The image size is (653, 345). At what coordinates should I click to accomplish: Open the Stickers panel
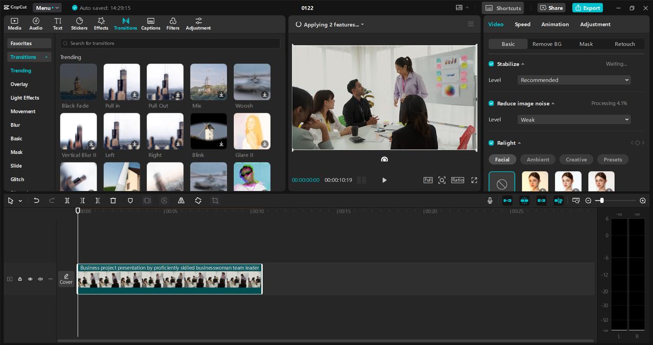[79, 24]
